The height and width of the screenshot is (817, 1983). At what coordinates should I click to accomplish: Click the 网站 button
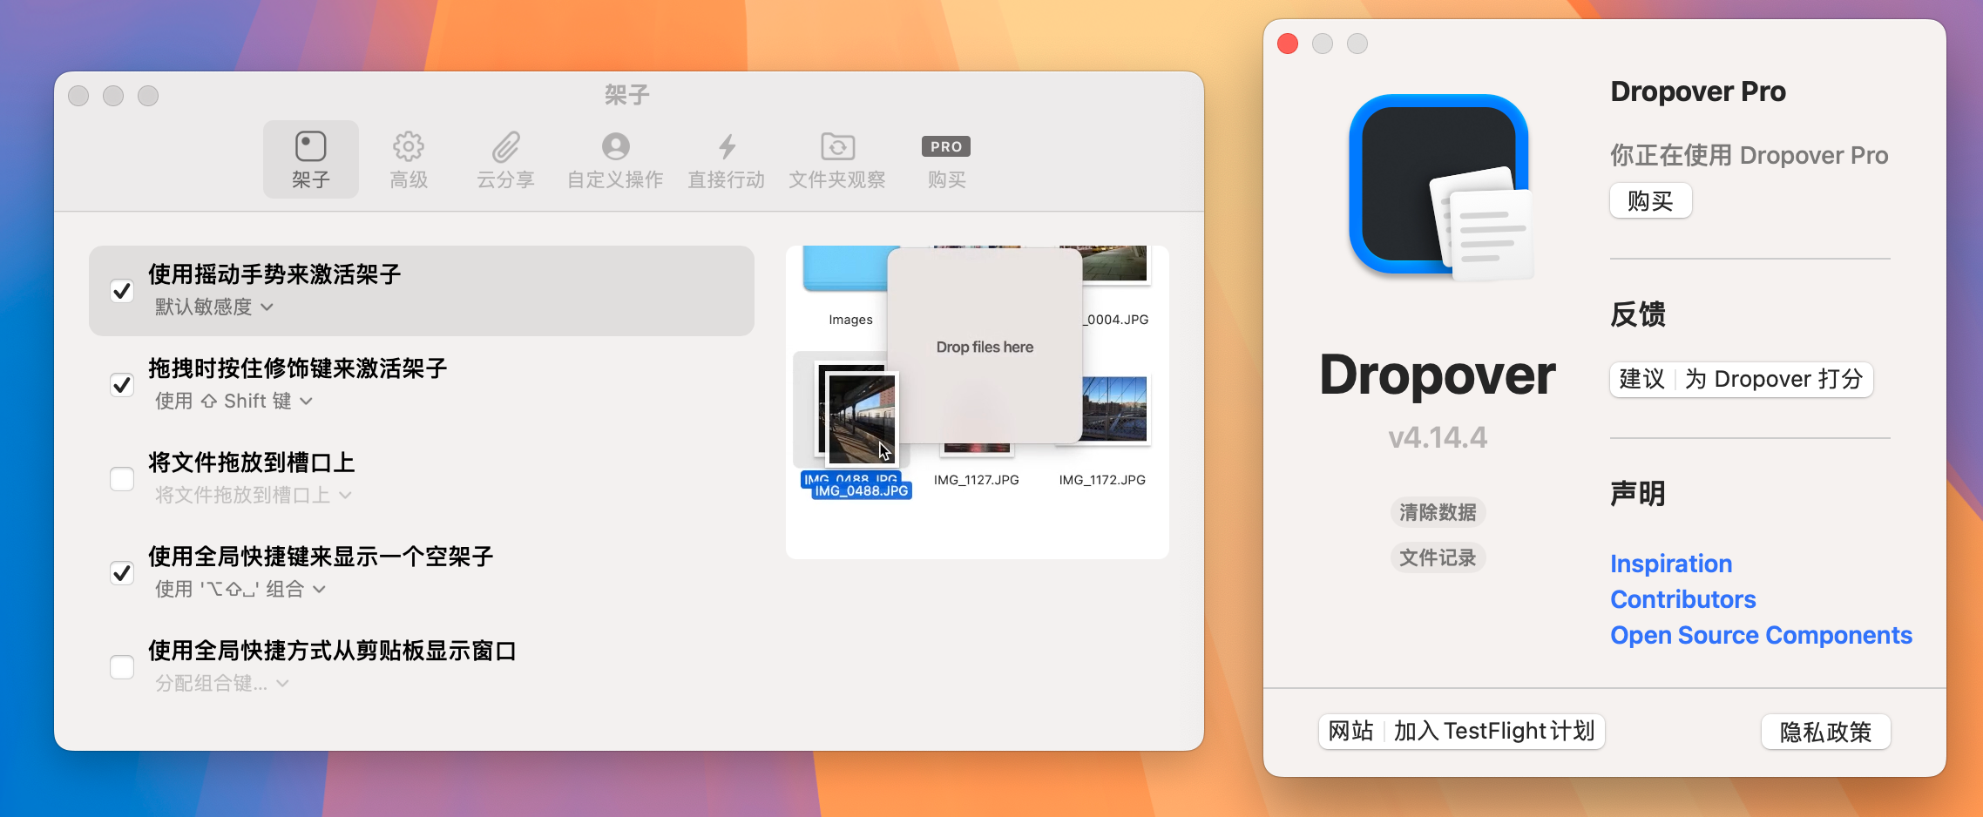tap(1351, 731)
